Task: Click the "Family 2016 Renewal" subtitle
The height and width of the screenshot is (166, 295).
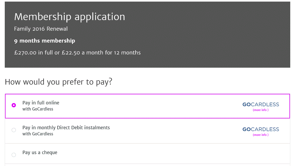Action: pyautogui.click(x=41, y=29)
